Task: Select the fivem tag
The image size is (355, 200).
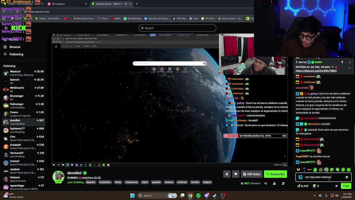Action: click(x=118, y=182)
